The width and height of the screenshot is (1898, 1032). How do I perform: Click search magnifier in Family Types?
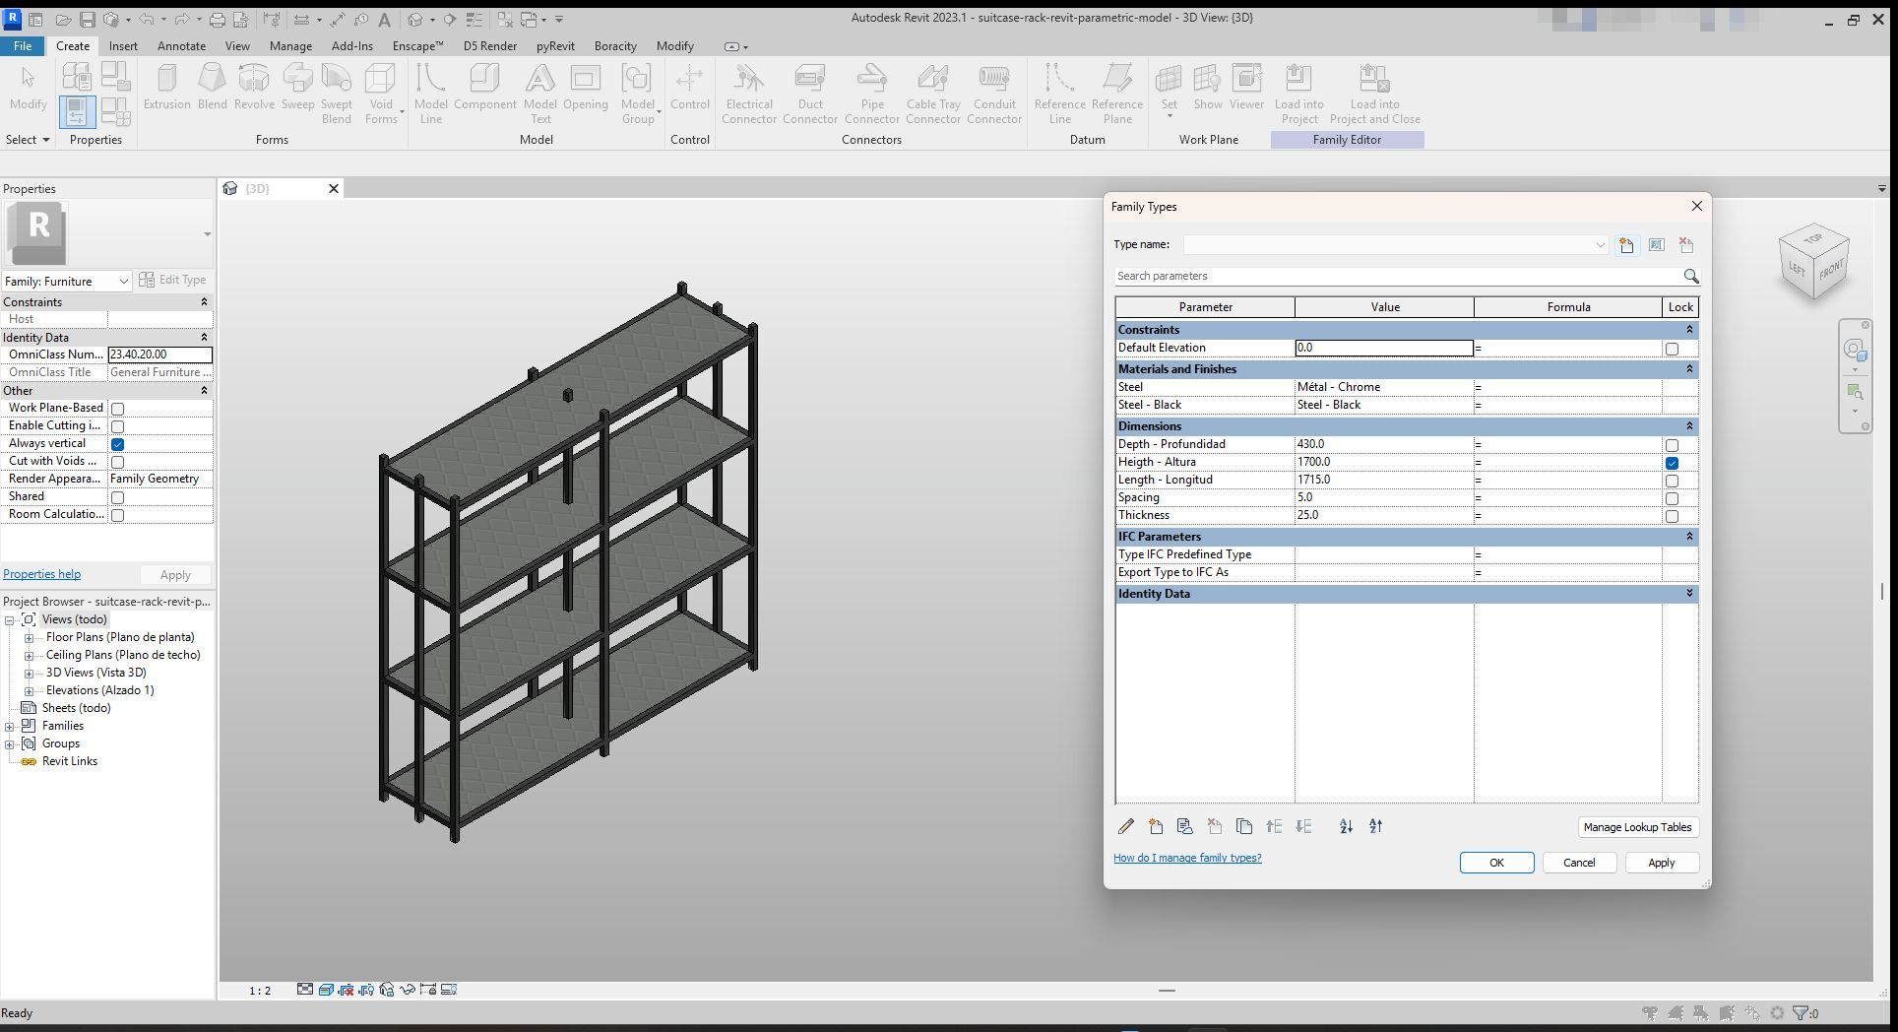pos(1690,277)
